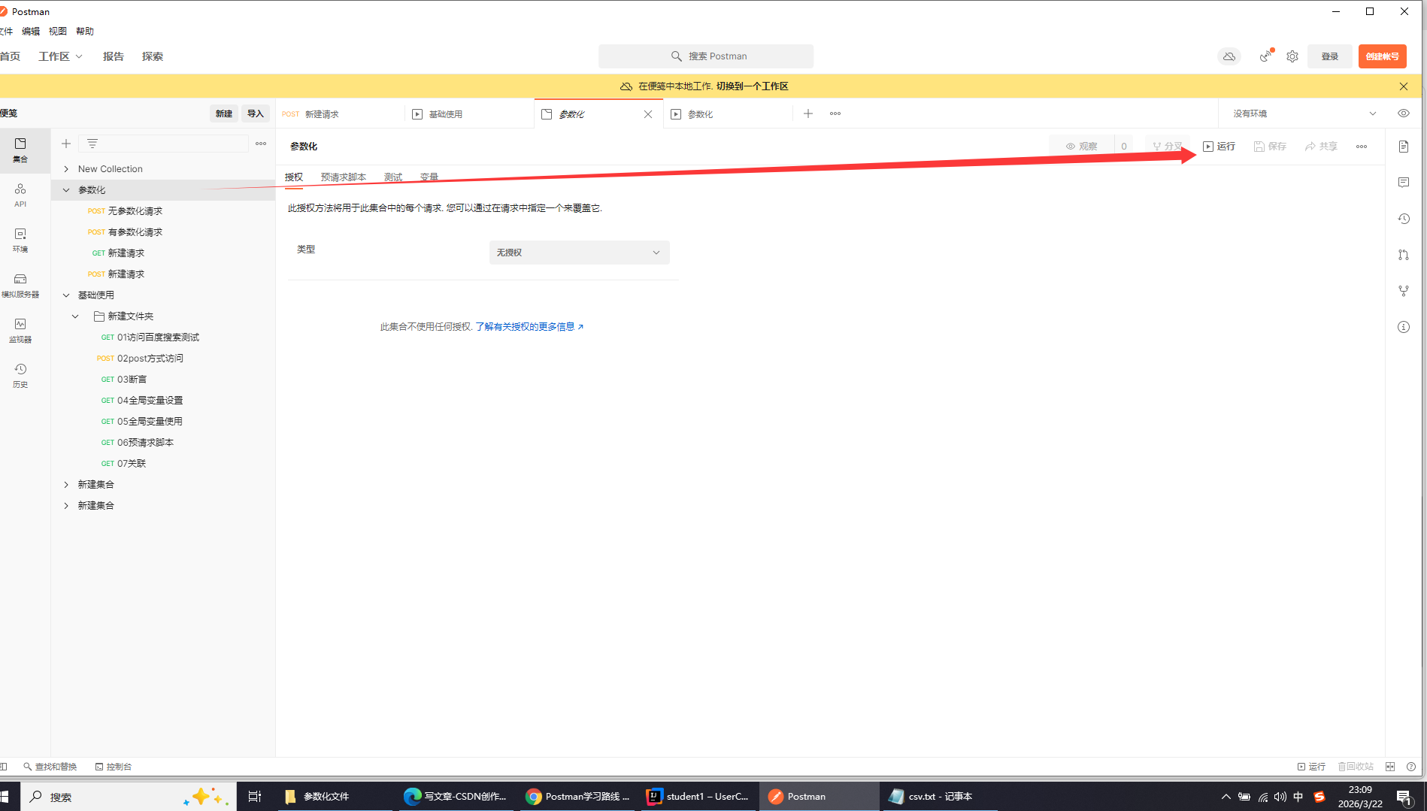Screen dimensions: 1427x811
Task: Open 查找和替换 in status bar
Action: coord(50,767)
